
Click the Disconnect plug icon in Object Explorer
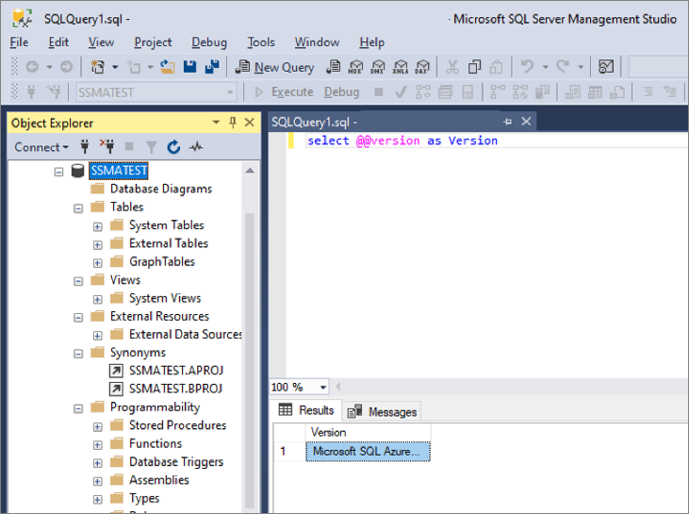[x=107, y=147]
